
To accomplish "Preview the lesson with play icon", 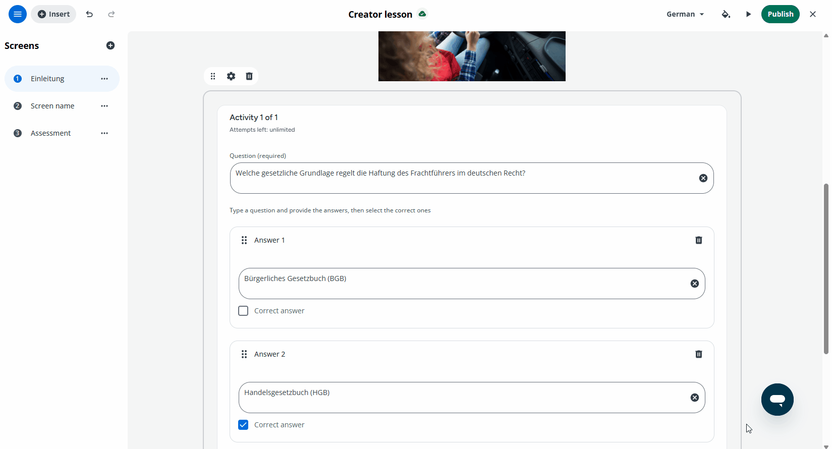I will [x=749, y=14].
